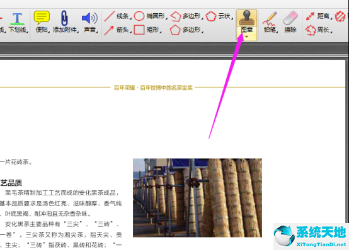349x250 pixels.
Task: Open the dropdown arrow beside 矩形
Action: pyautogui.click(x=160, y=33)
